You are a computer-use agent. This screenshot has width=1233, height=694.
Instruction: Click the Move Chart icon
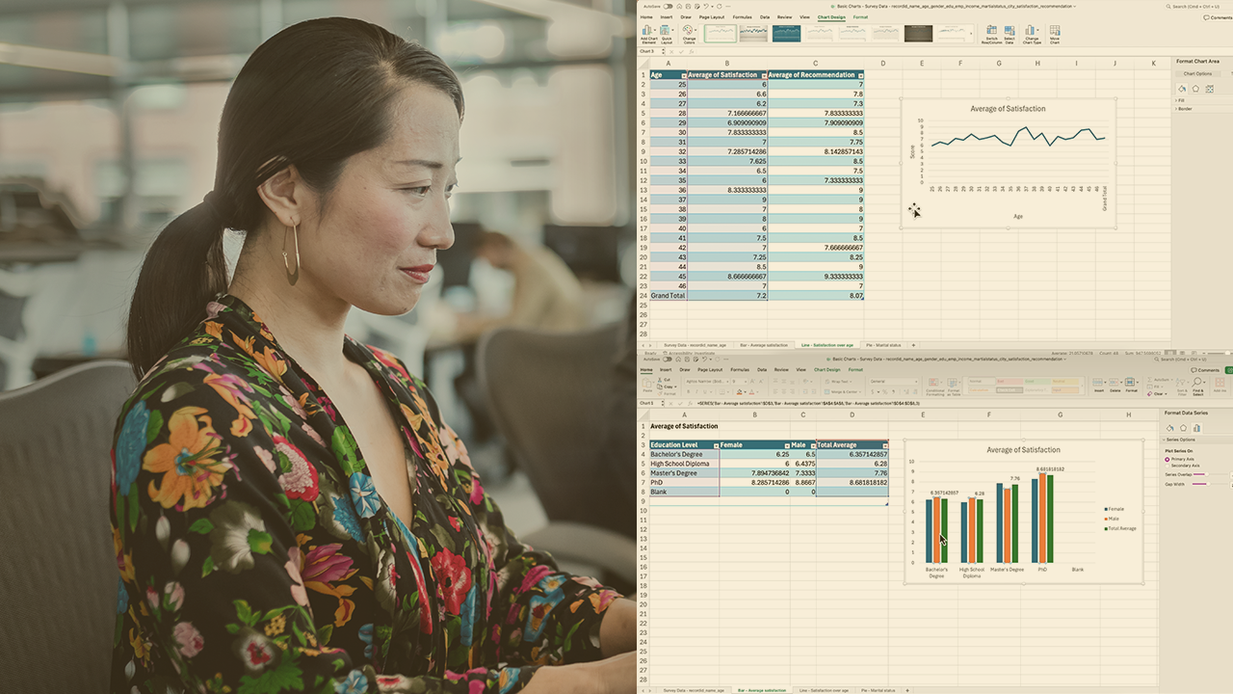click(1055, 34)
